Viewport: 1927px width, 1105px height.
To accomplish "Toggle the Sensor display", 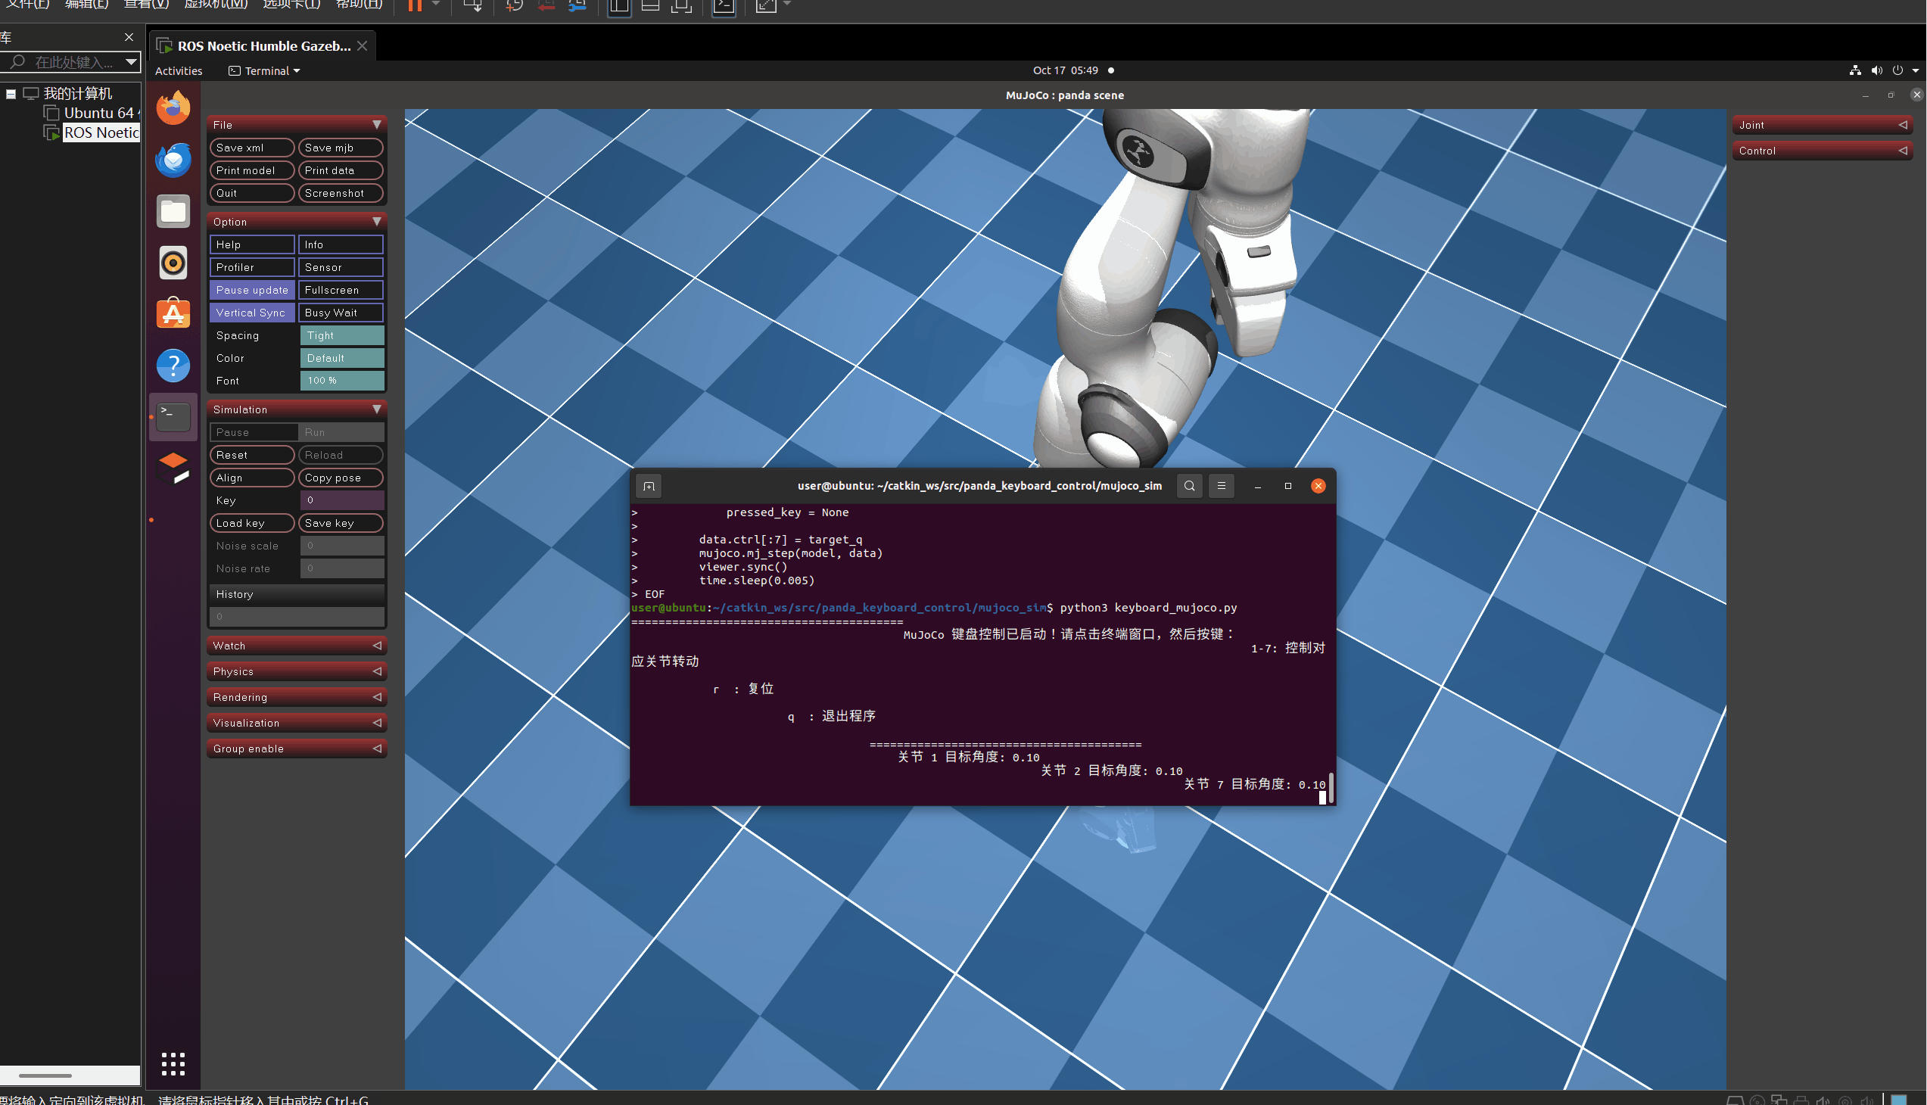I will [x=341, y=267].
